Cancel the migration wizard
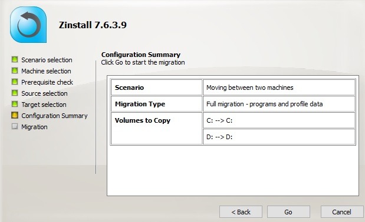Image resolution: width=365 pixels, height=222 pixels. click(x=342, y=212)
